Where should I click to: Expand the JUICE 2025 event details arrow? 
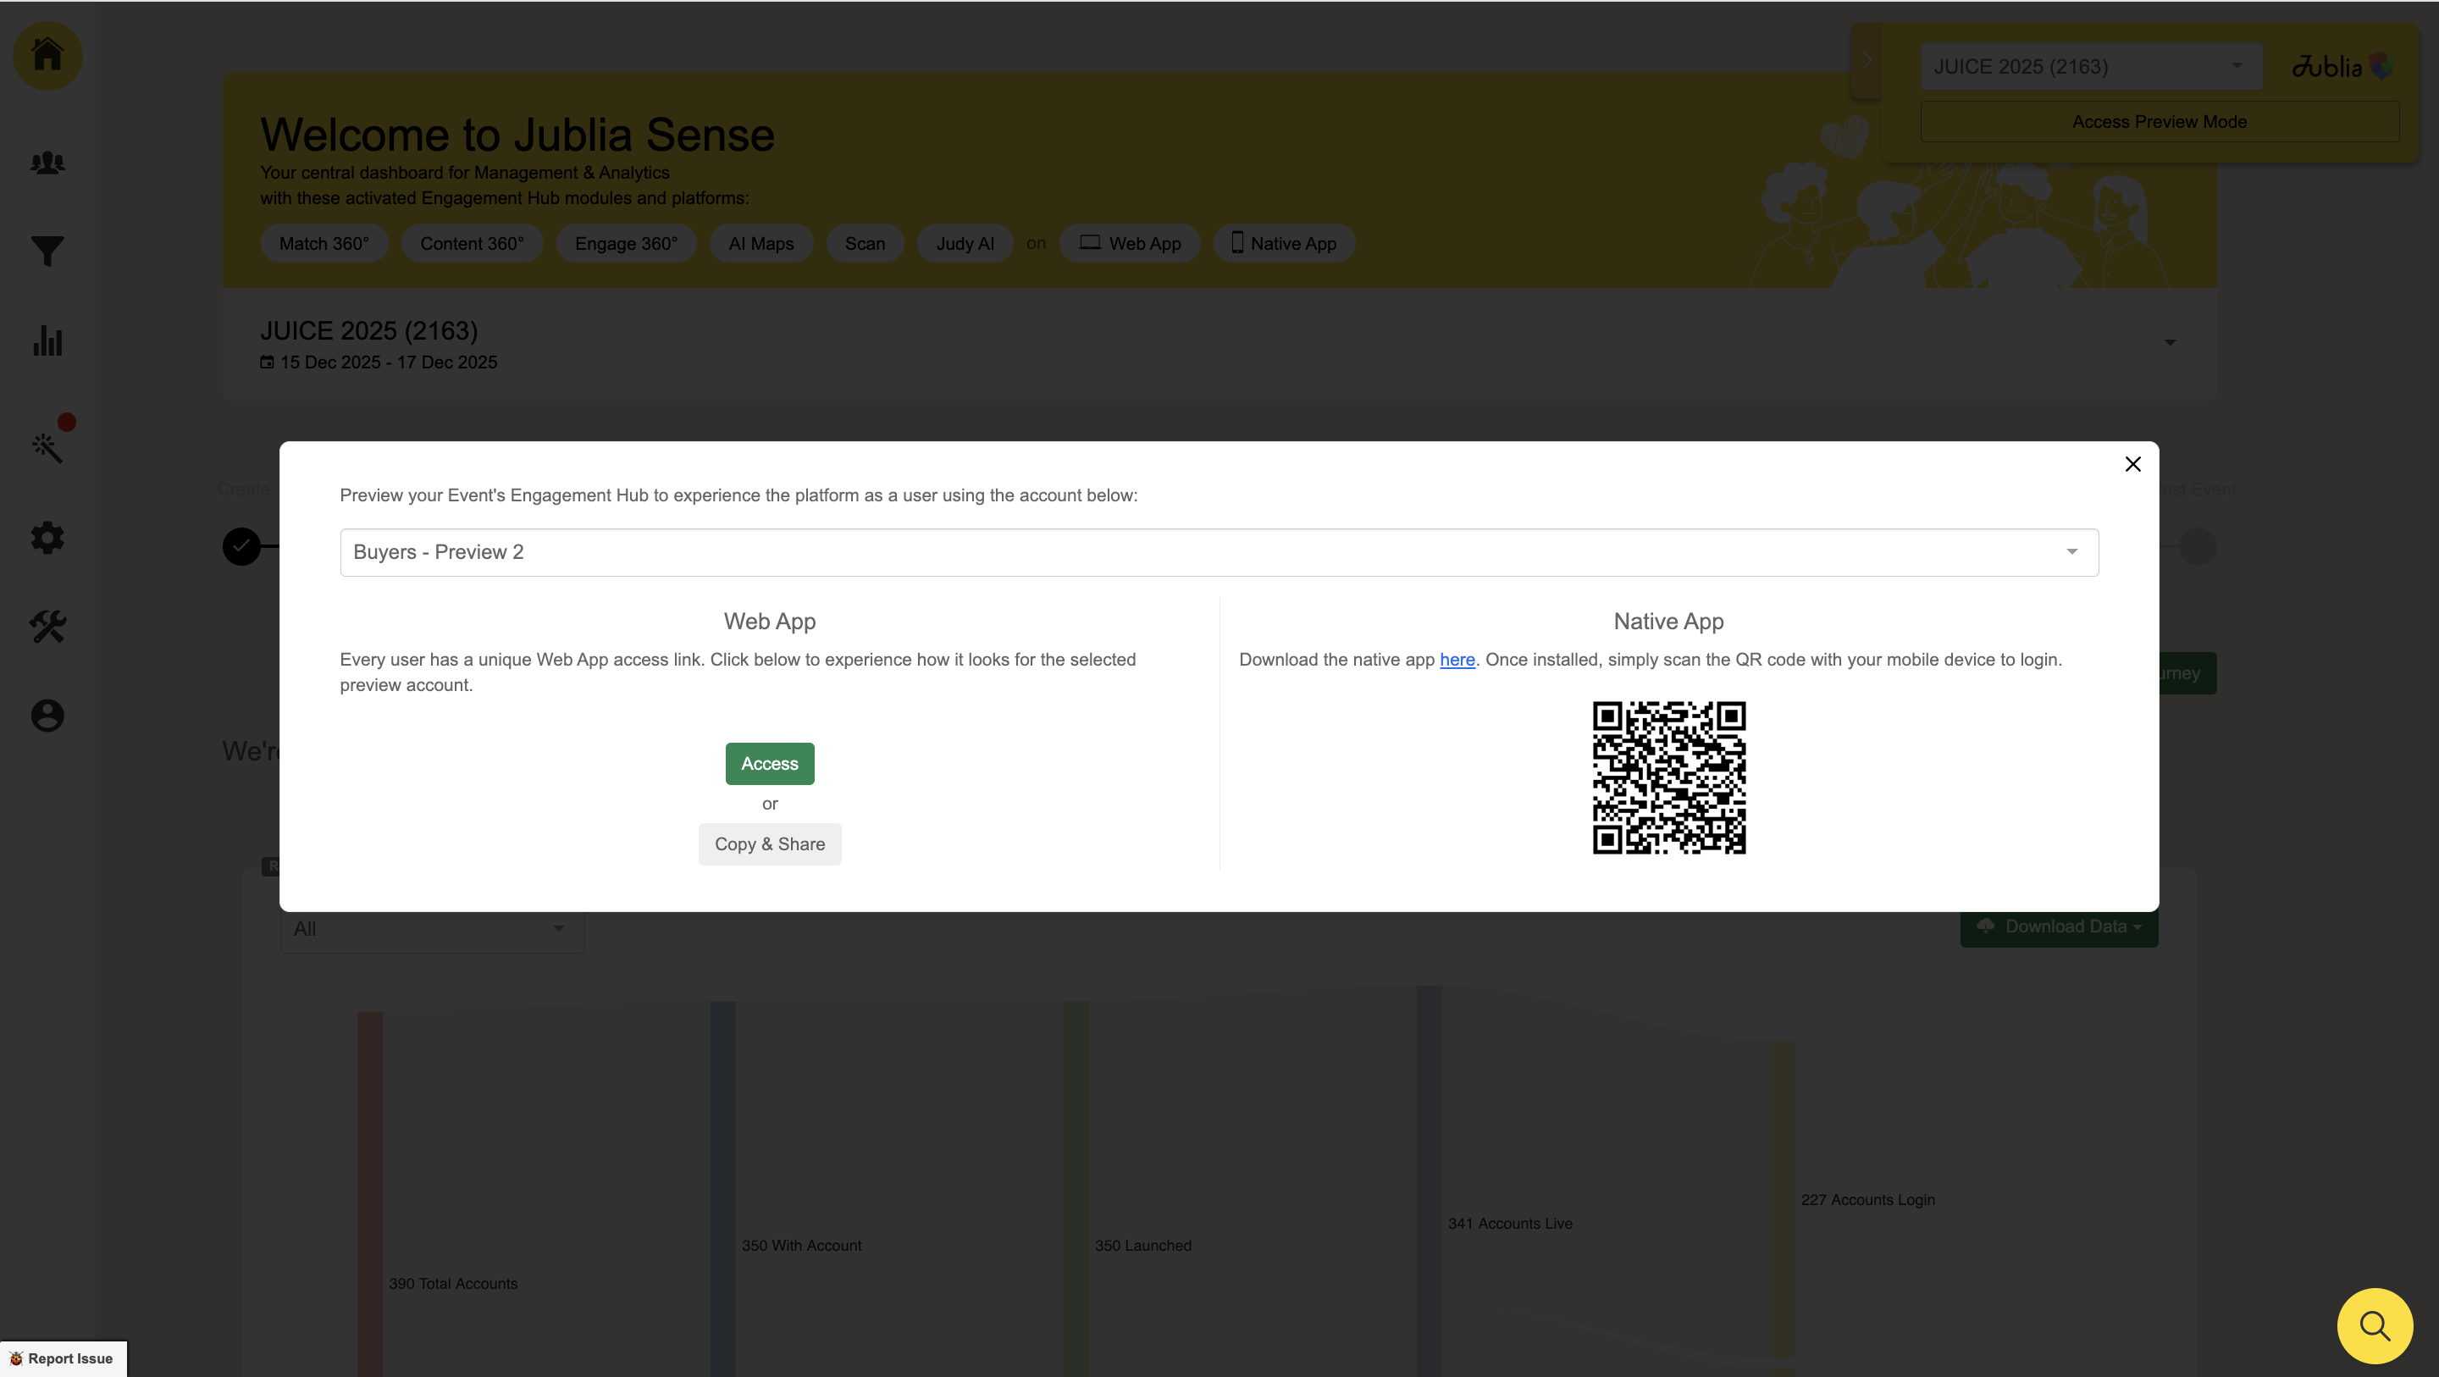point(2170,342)
